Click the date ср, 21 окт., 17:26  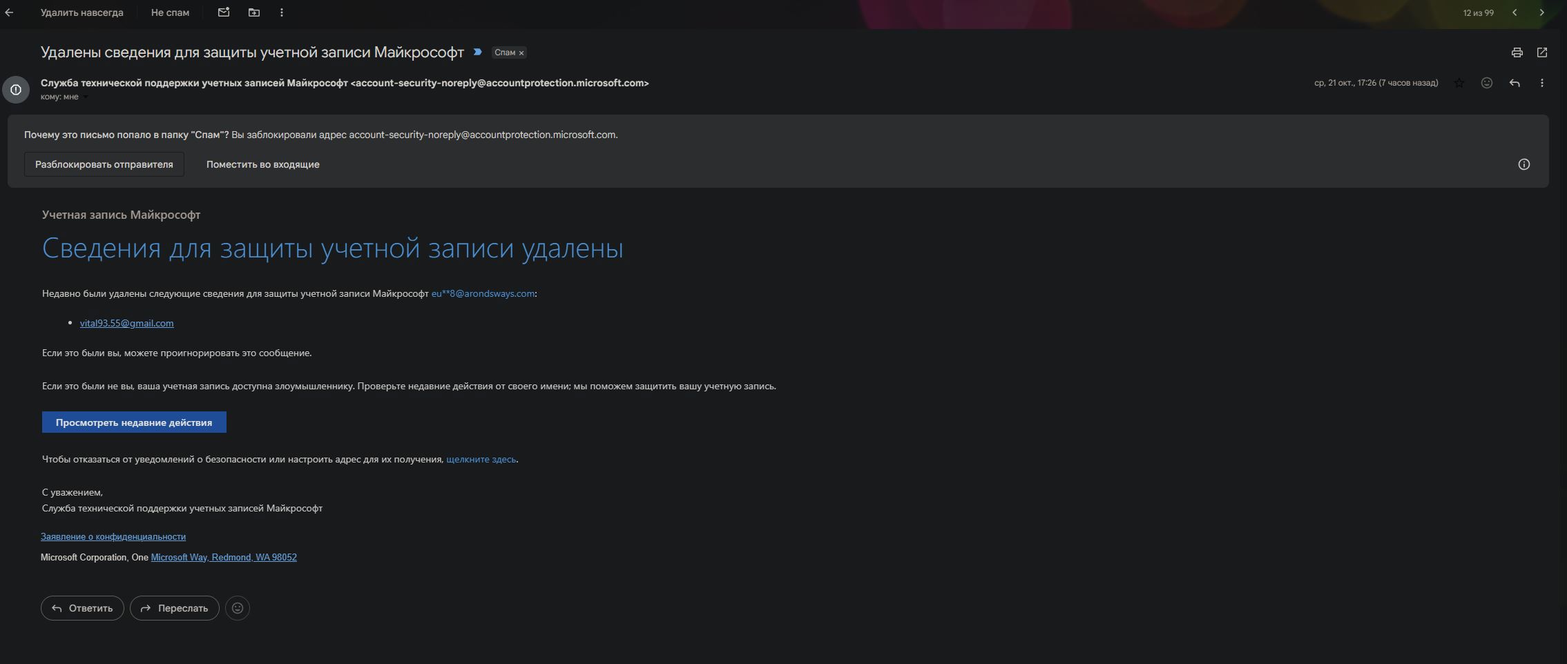pyautogui.click(x=1376, y=83)
